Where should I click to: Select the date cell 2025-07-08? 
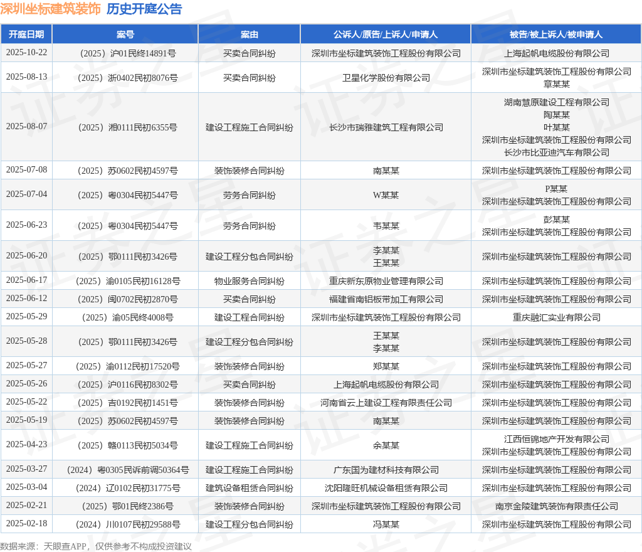26,170
